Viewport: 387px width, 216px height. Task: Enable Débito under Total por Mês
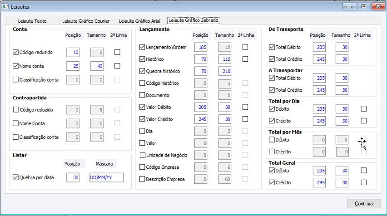click(x=272, y=140)
